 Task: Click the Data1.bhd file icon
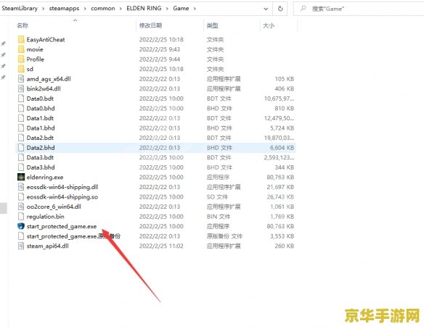click(21, 128)
